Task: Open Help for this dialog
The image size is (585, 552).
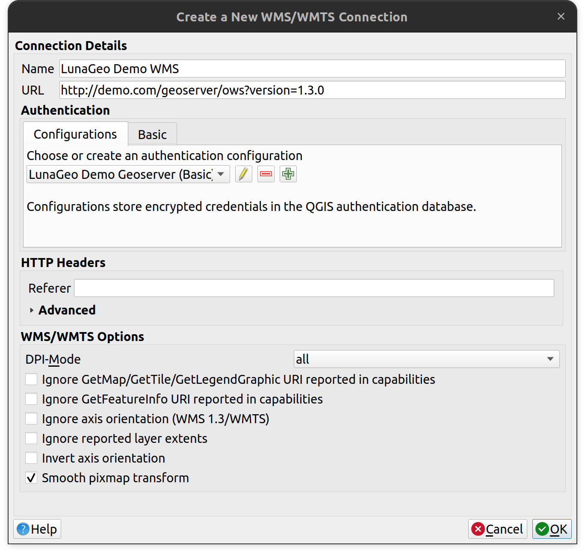Action: [37, 529]
